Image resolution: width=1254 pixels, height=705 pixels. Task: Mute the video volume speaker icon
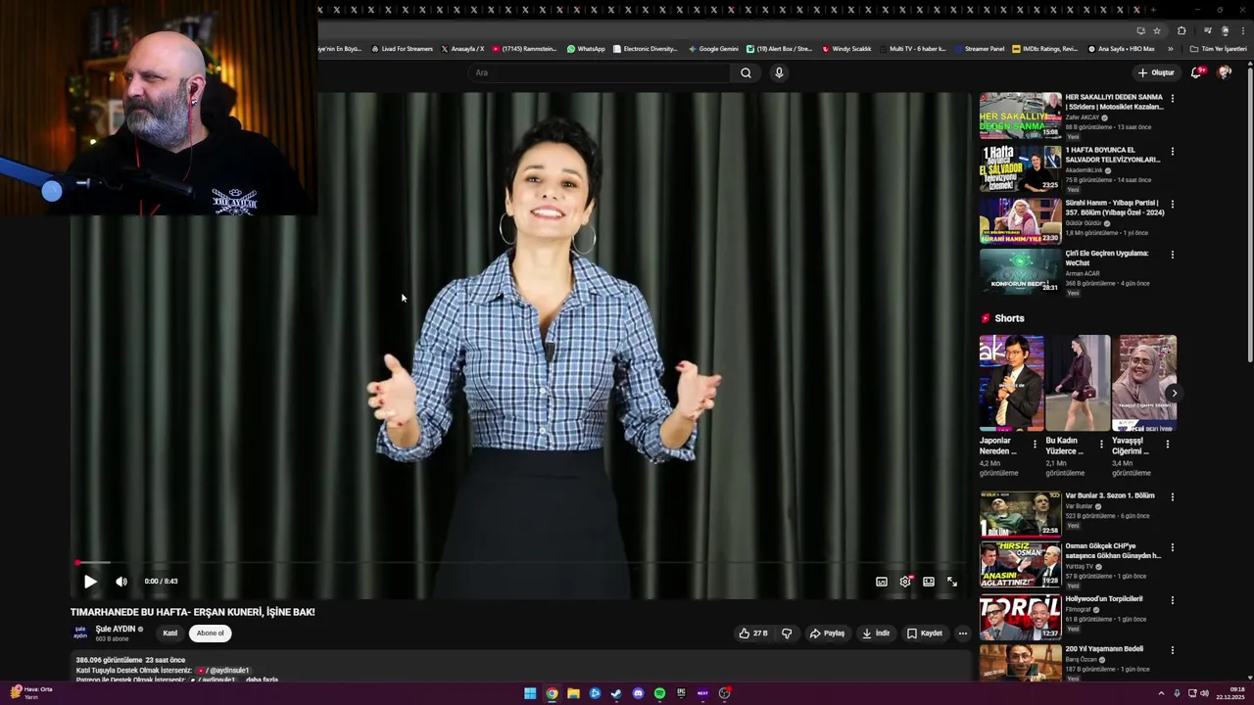click(x=121, y=582)
